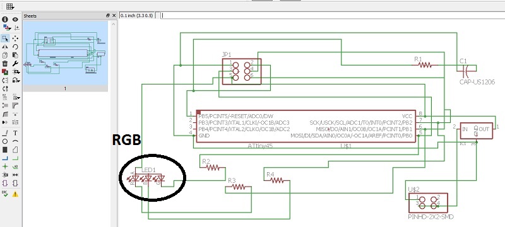Click the JP1 connector label

[x=227, y=55]
